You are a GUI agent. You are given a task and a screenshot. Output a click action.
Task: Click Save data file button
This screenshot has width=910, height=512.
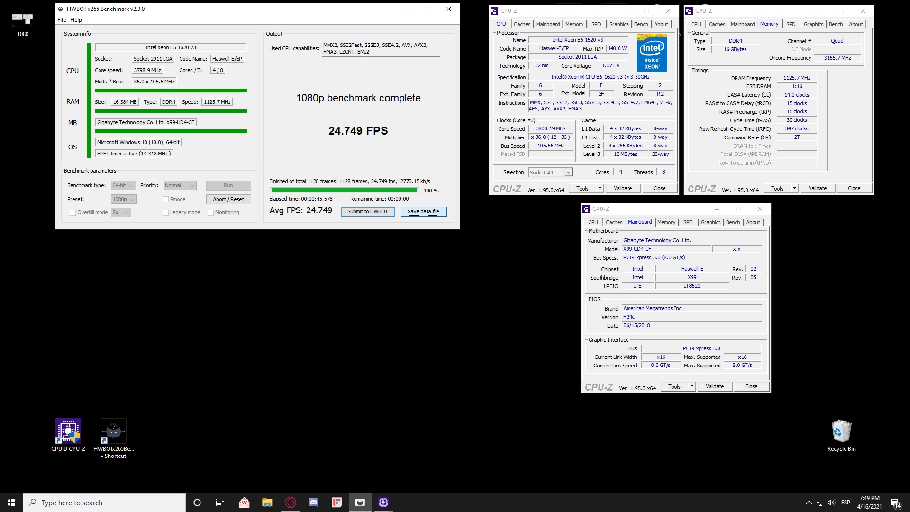point(423,212)
